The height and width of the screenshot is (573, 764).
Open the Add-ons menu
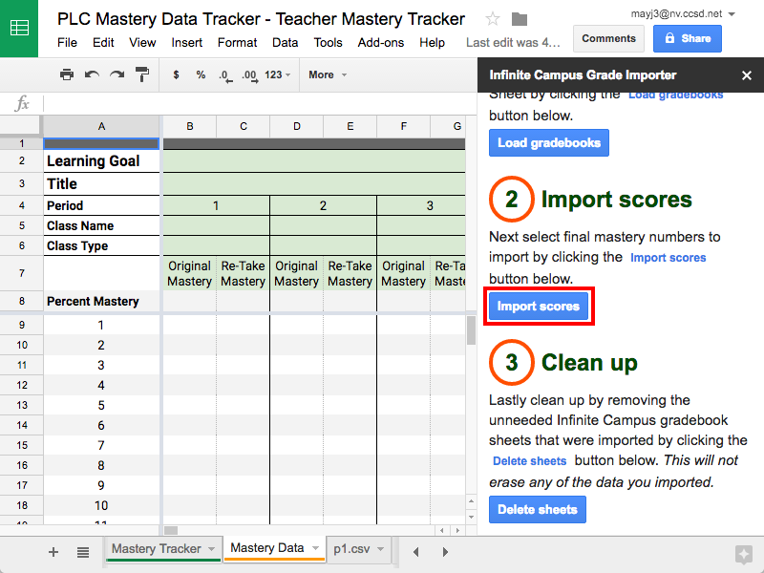point(380,42)
